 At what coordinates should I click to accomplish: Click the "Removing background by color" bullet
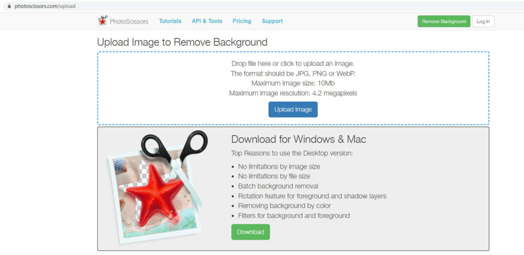pyautogui.click(x=285, y=205)
